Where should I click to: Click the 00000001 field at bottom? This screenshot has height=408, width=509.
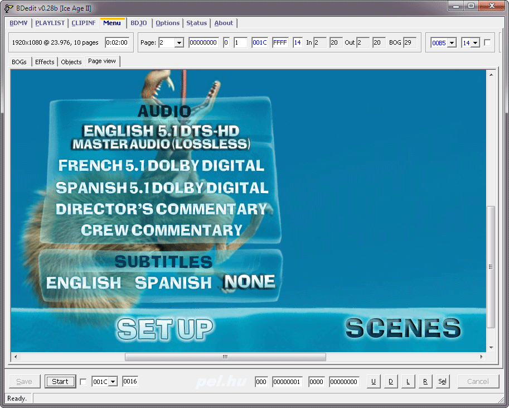point(287,382)
